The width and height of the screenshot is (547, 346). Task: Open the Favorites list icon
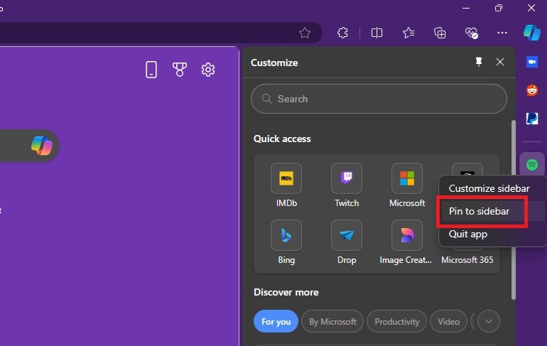click(408, 33)
